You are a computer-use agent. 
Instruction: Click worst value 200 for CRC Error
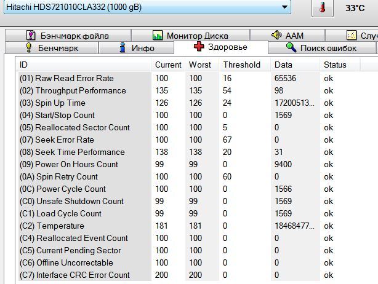pyautogui.click(x=195, y=275)
